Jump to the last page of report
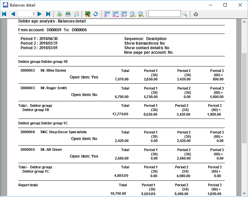The width and height of the screenshot is (248, 197). click(x=48, y=14)
